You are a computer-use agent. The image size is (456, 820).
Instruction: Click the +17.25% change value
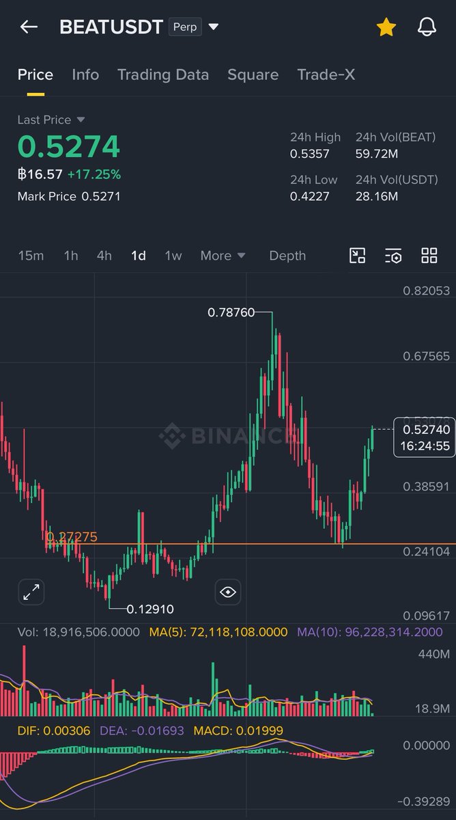(94, 174)
